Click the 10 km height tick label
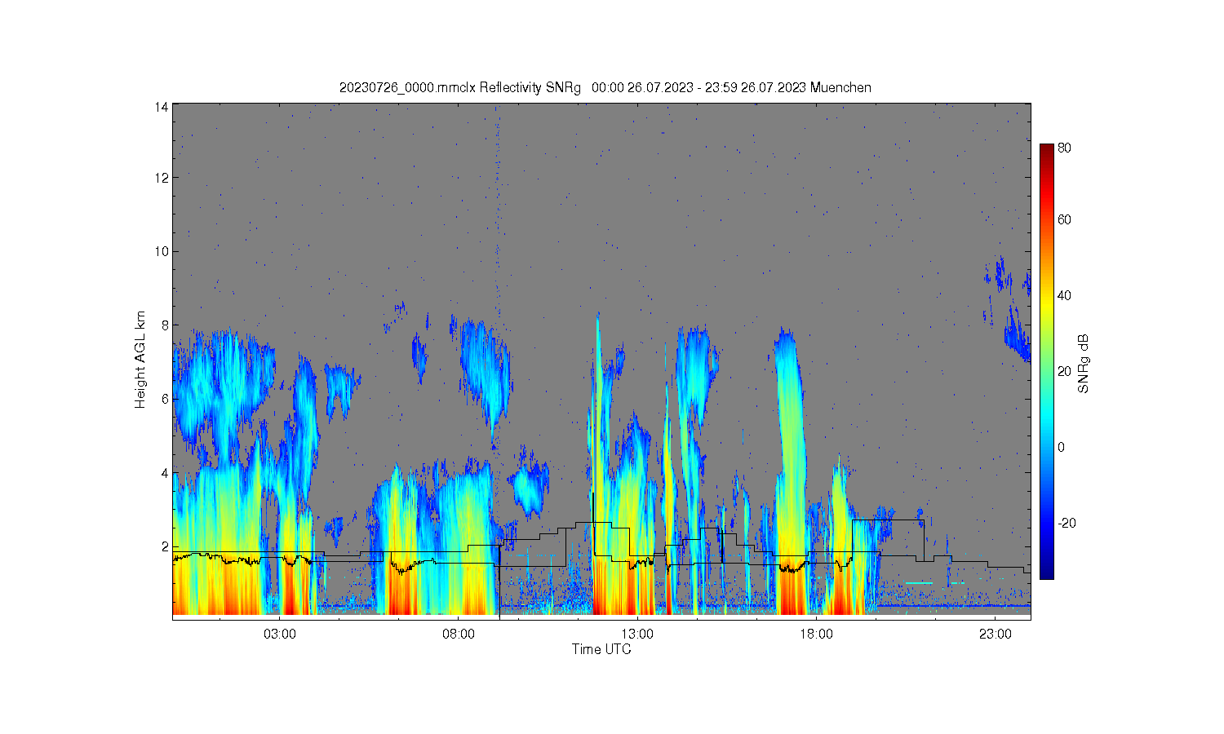This screenshot has width=1224, height=734. [162, 251]
